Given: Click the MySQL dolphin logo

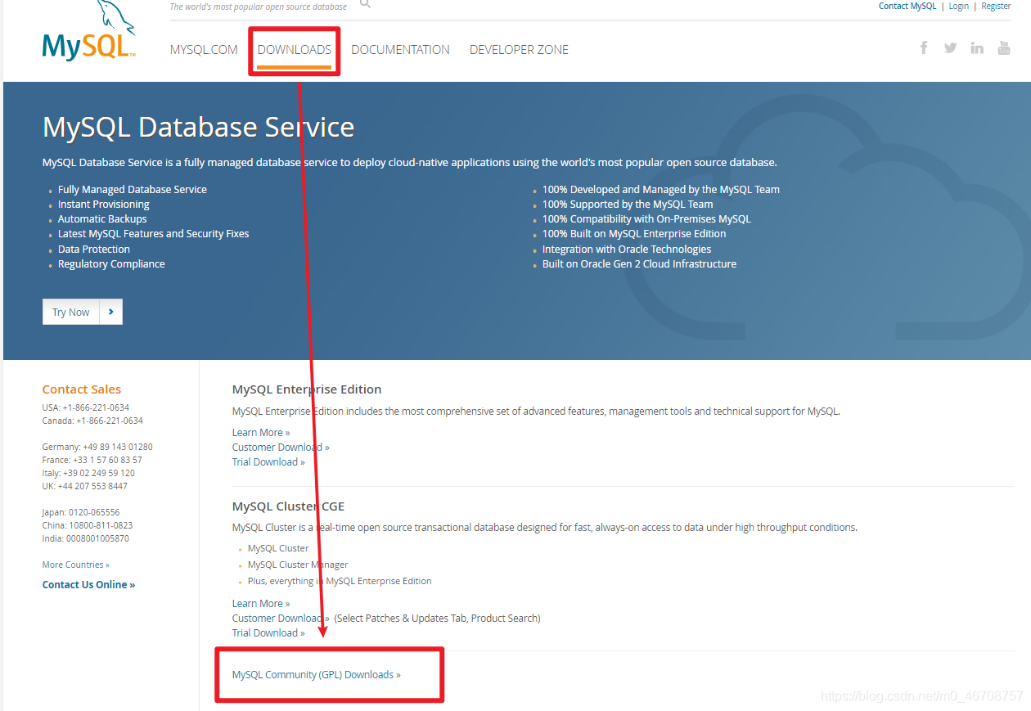Looking at the screenshot, I should coord(88,31).
